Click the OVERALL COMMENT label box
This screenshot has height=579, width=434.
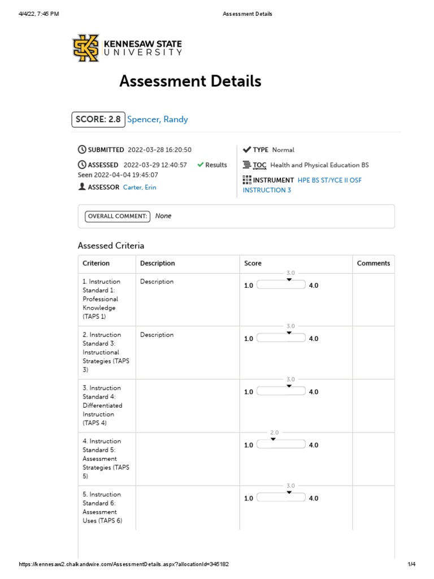pos(118,216)
